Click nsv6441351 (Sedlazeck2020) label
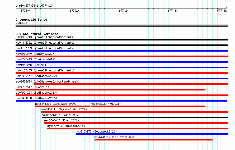This screenshot has height=150, width=235. (x=56, y=104)
